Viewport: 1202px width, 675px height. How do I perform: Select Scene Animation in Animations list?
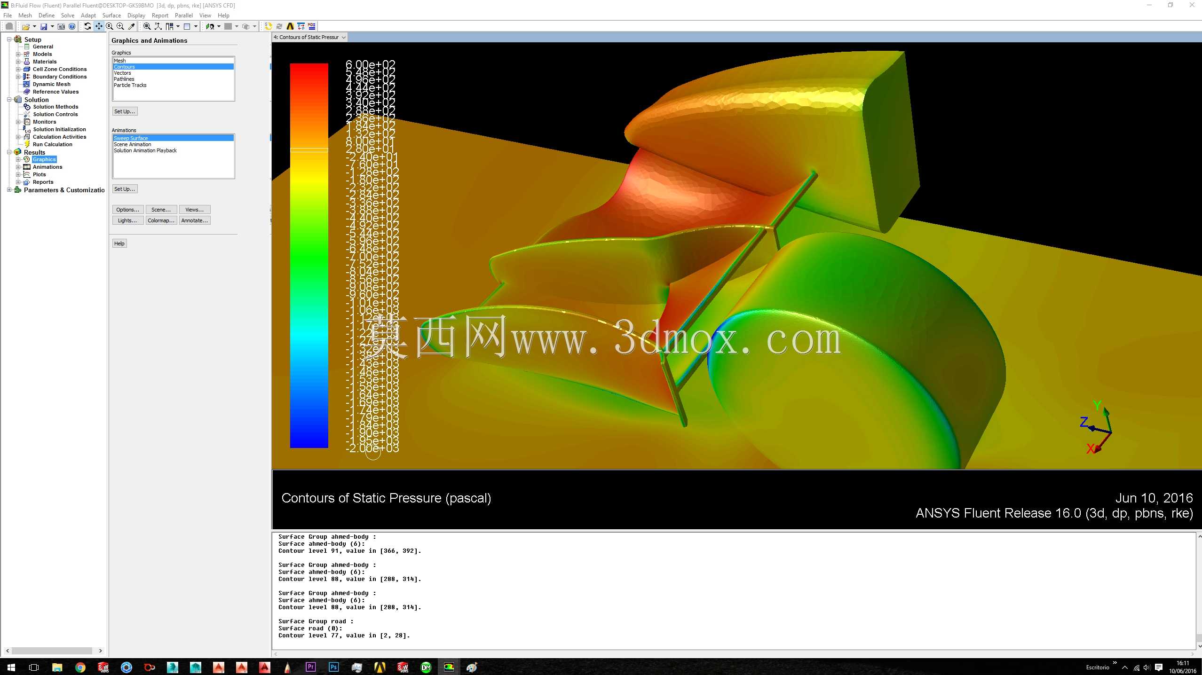point(173,144)
